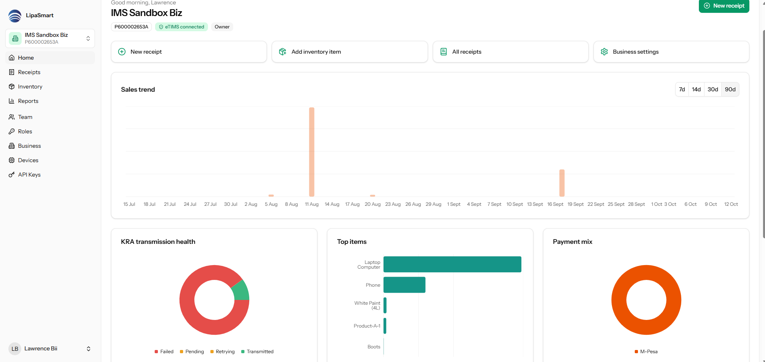Click the tall 11 Aug sales bar
765x362 pixels.
(x=312, y=152)
